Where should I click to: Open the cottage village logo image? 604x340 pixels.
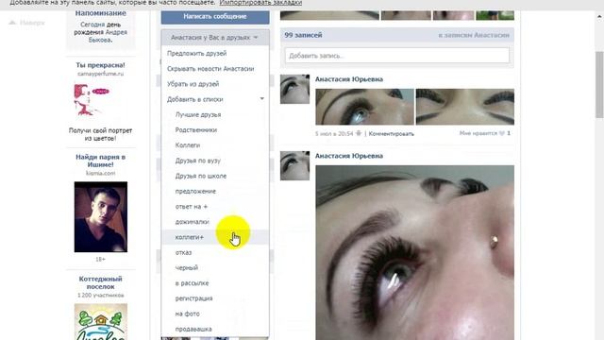click(x=101, y=322)
